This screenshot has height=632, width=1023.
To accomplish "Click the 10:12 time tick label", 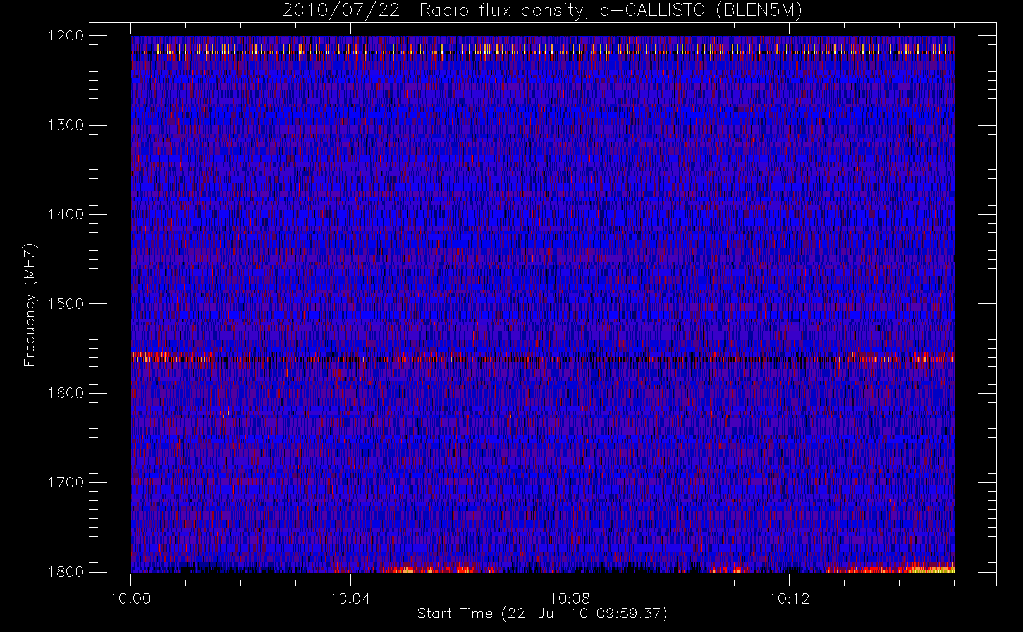I will [x=789, y=599].
